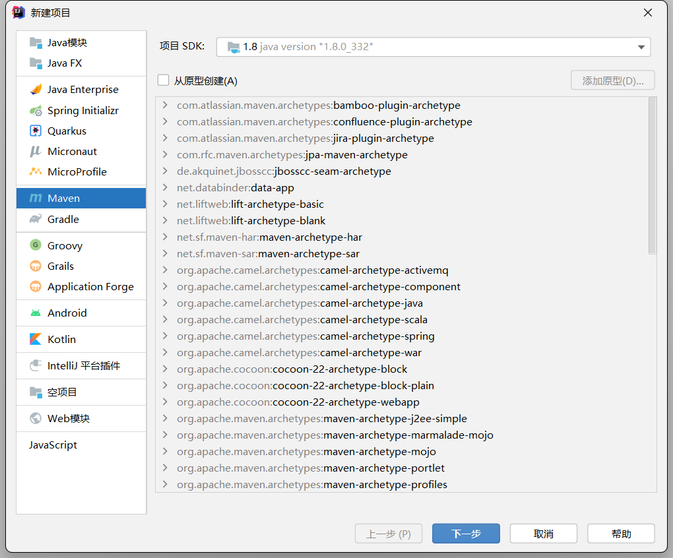Viewport: 673px width, 558px height.
Task: Click the 取消 button
Action: point(544,534)
